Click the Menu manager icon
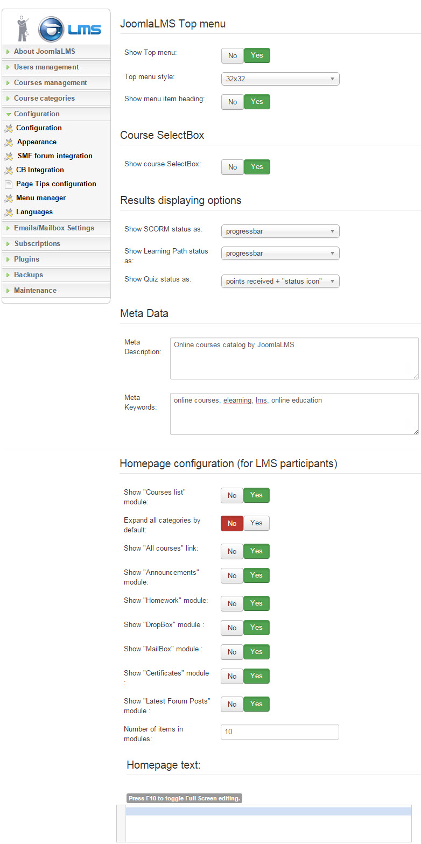The height and width of the screenshot is (844, 421). [x=8, y=198]
